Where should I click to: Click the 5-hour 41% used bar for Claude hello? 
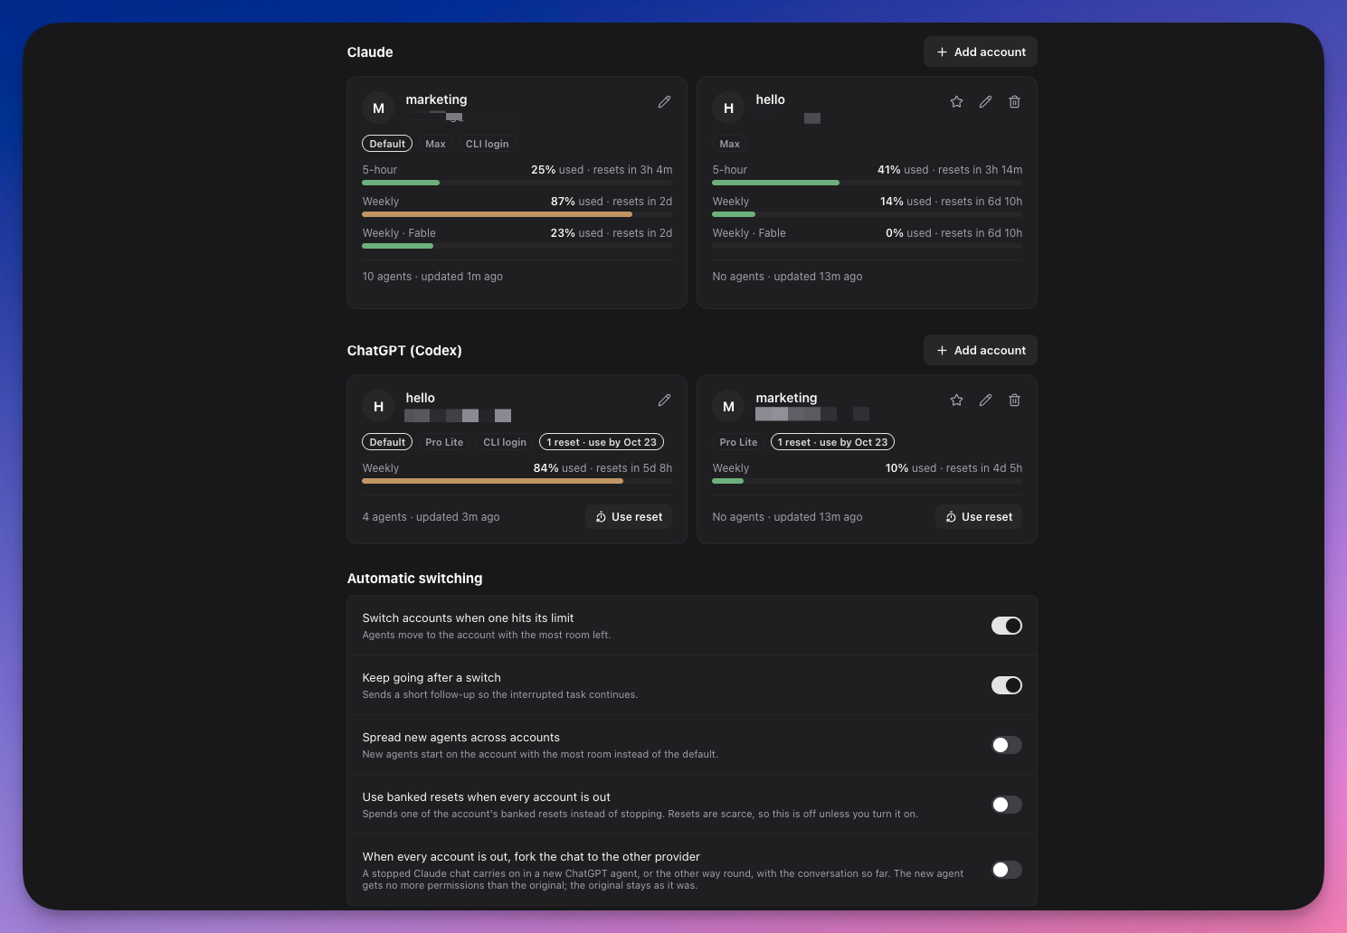tap(867, 183)
